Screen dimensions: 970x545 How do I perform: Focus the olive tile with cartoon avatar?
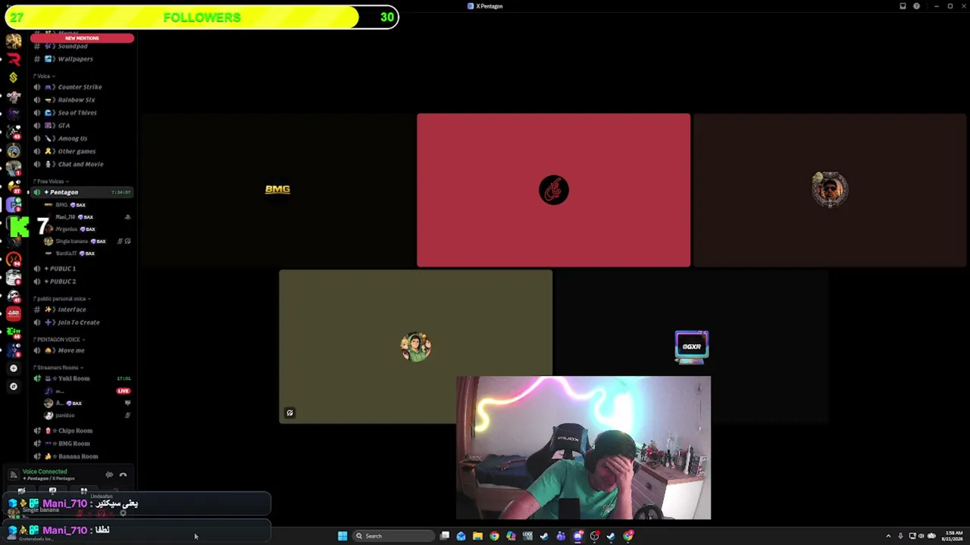pyautogui.click(x=415, y=347)
